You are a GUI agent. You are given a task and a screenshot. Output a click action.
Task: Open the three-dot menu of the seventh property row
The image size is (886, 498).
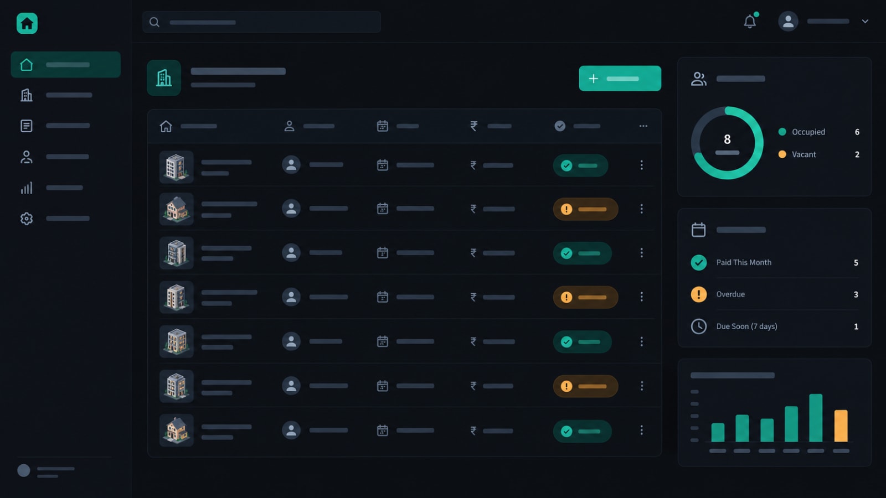(642, 430)
